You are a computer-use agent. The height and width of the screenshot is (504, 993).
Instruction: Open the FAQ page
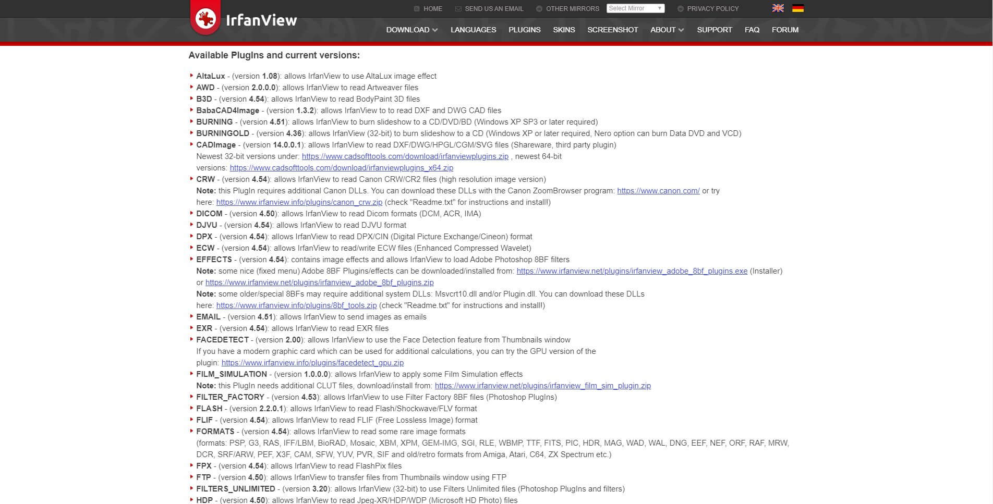click(752, 30)
